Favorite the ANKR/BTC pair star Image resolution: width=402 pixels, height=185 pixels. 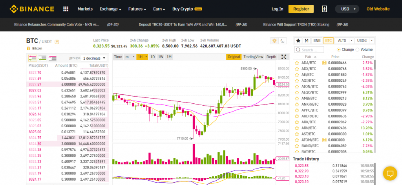tap(297, 104)
